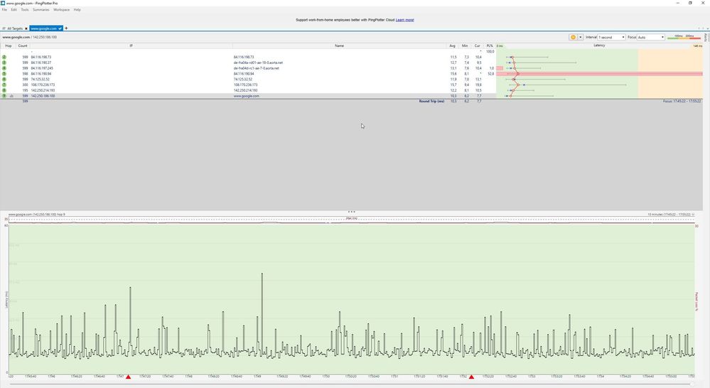Image resolution: width=710 pixels, height=388 pixels.
Task: Click the second red timeline marker near 17:52
Action: (471, 377)
